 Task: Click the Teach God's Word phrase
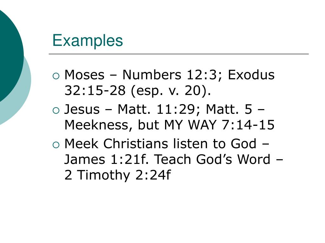pos(212,159)
